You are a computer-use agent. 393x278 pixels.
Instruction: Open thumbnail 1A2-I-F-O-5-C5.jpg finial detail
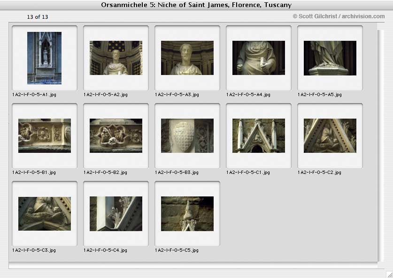[187, 214]
